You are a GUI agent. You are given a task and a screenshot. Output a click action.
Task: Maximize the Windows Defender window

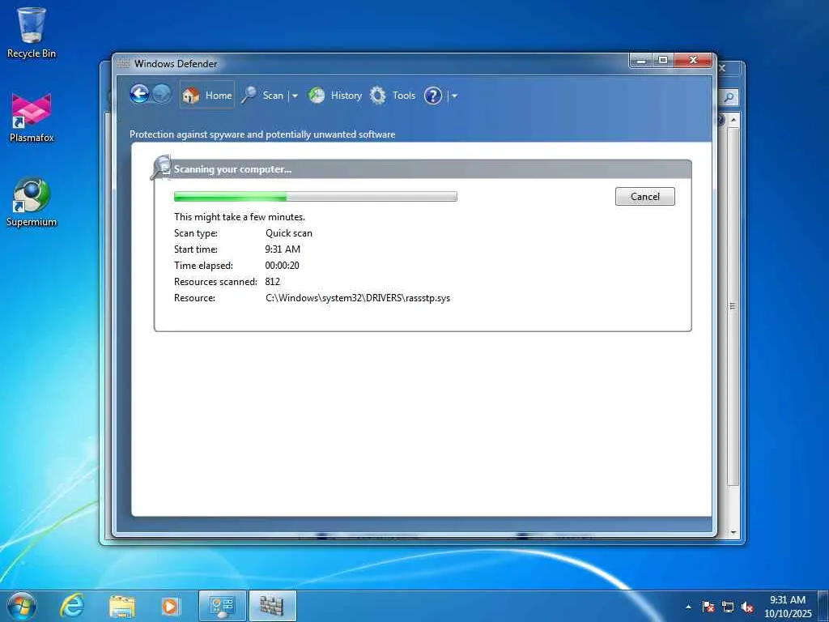(x=663, y=60)
